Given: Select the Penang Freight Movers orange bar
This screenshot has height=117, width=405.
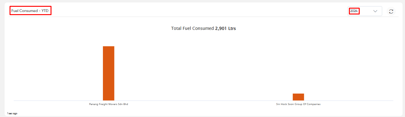Looking at the screenshot, I should (108, 73).
